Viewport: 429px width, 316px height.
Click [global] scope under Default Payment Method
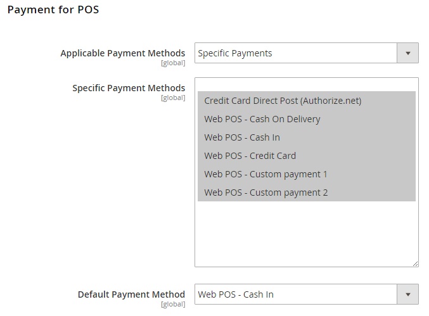click(x=173, y=304)
